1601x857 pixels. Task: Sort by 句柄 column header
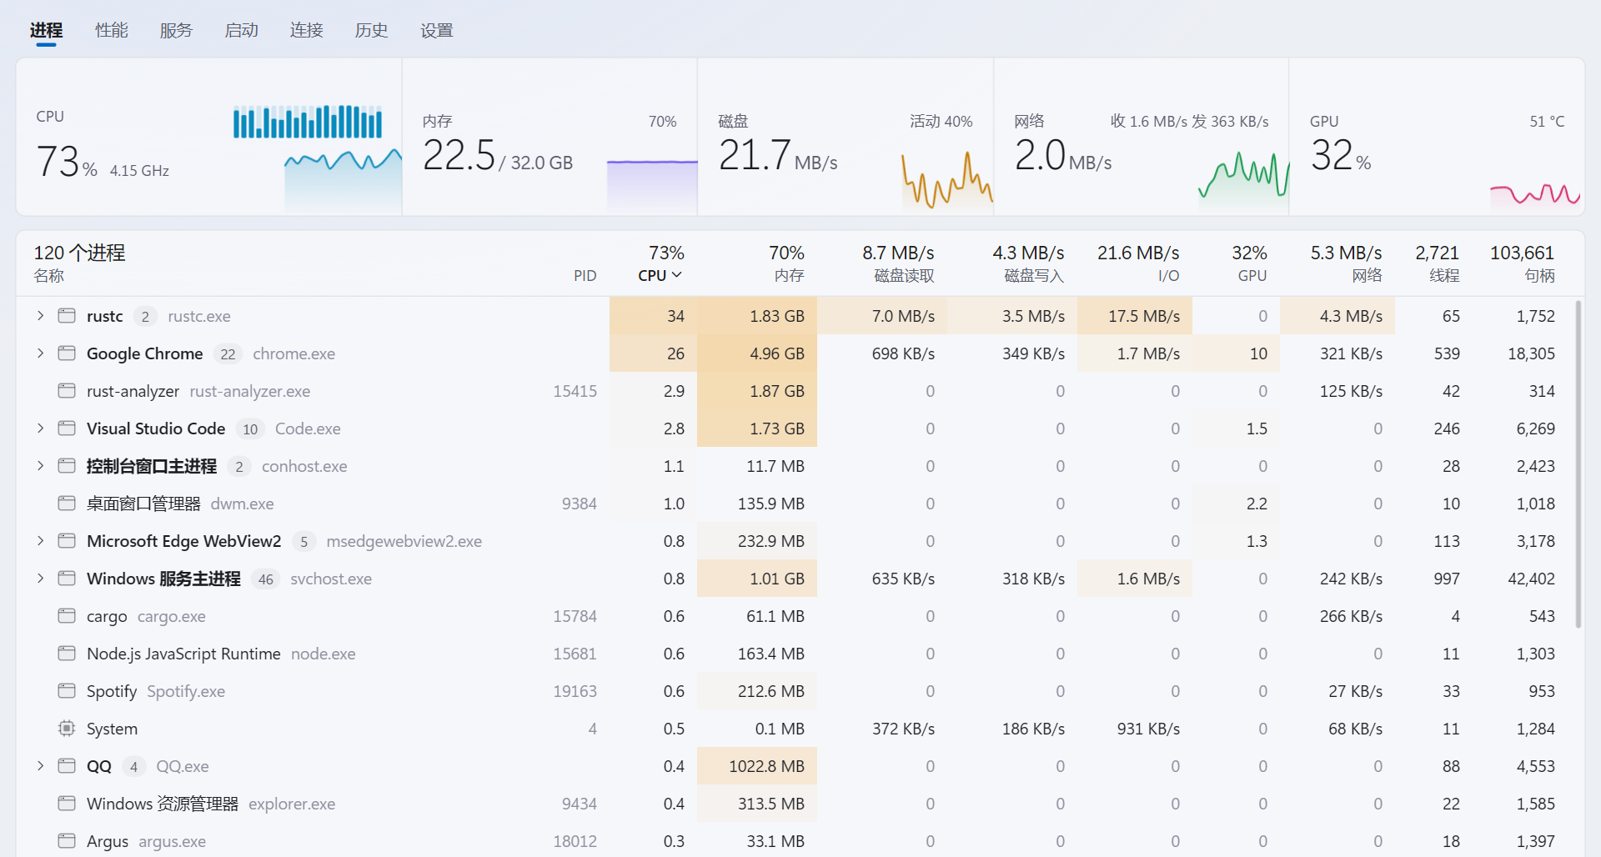pyautogui.click(x=1539, y=275)
